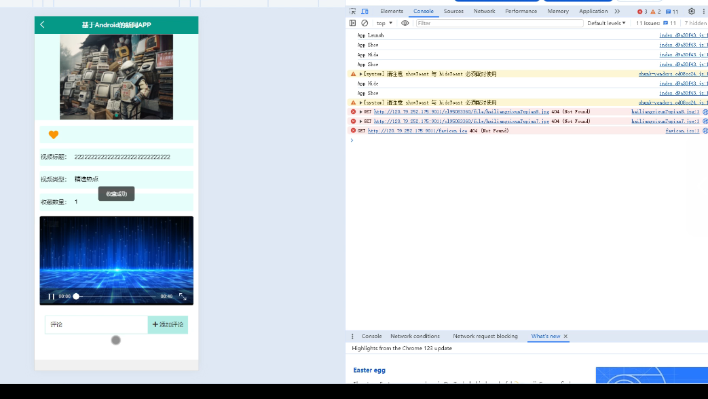Click the red error count badge
This screenshot has width=708, height=399.
click(642, 12)
